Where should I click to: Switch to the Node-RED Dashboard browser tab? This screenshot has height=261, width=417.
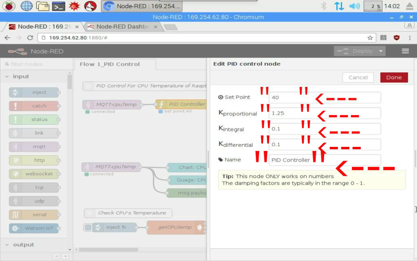click(x=122, y=27)
